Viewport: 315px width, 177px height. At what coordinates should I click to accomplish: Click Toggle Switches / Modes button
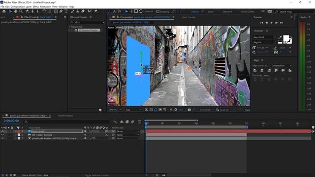pos(97,175)
